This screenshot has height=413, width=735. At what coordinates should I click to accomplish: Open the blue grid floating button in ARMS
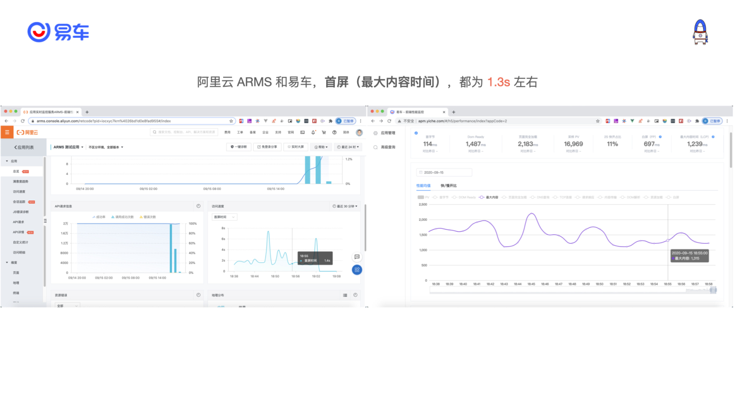357,270
